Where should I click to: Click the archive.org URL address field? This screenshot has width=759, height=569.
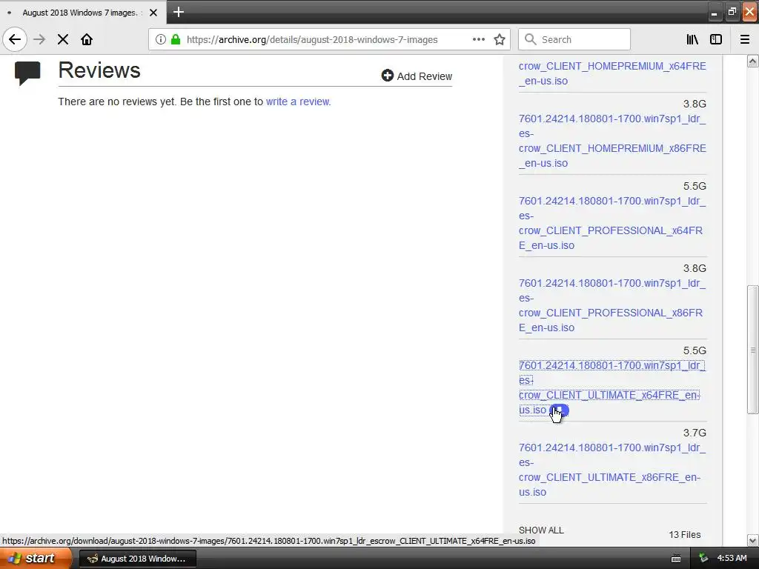click(x=312, y=39)
